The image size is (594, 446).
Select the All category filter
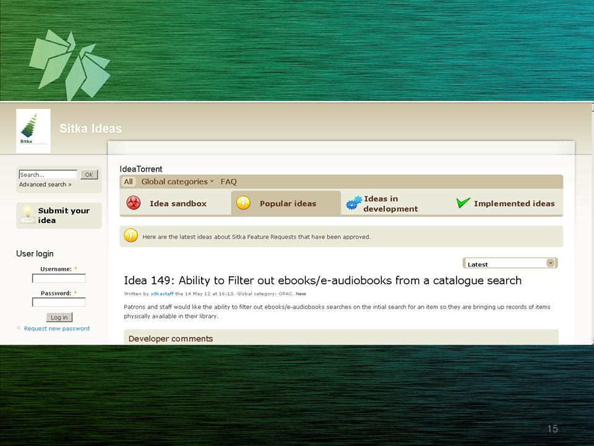129,181
